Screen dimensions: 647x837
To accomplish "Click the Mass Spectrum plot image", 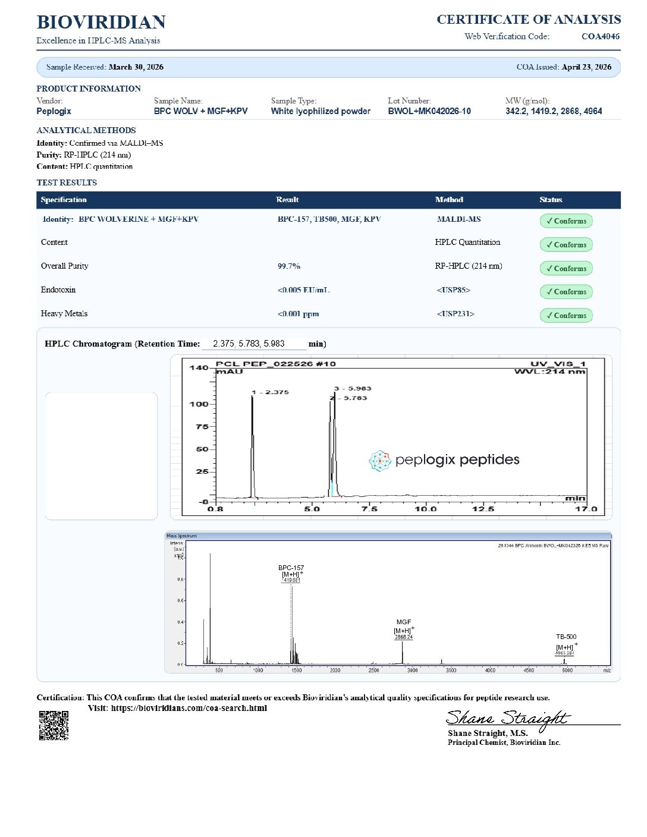I will (388, 603).
